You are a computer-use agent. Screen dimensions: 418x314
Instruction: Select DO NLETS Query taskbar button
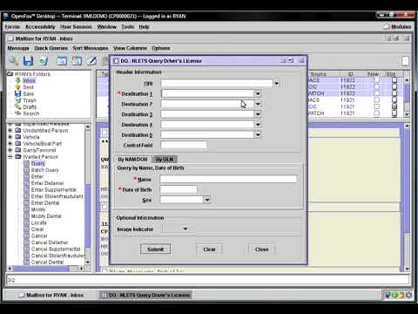coord(145,295)
